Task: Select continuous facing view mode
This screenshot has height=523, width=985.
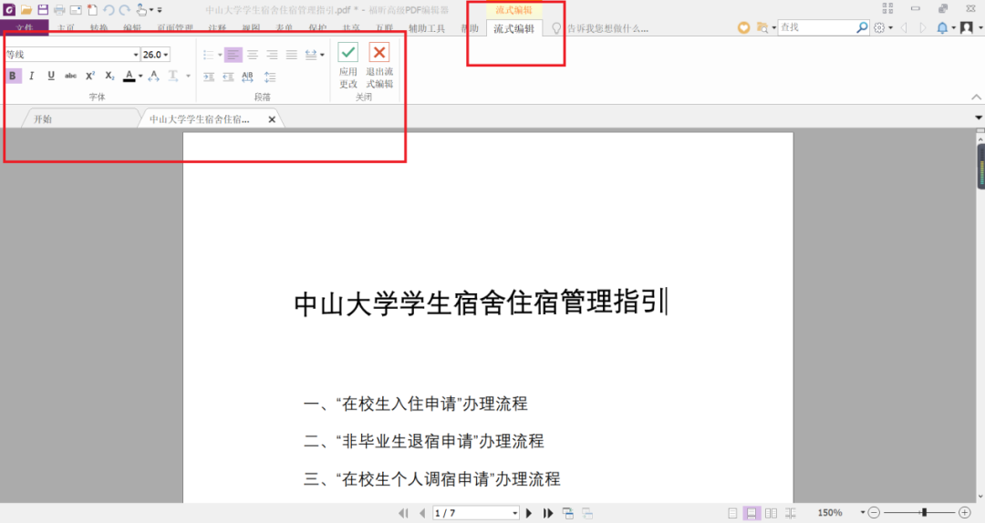Action: coord(790,513)
